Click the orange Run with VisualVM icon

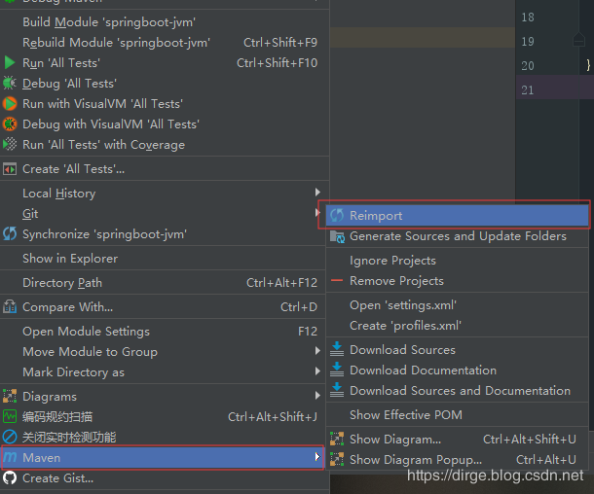tap(10, 104)
